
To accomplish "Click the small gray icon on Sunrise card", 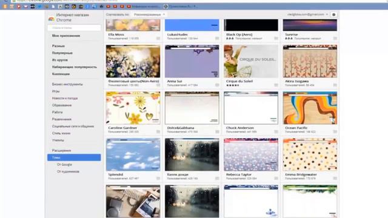I will [335, 39].
